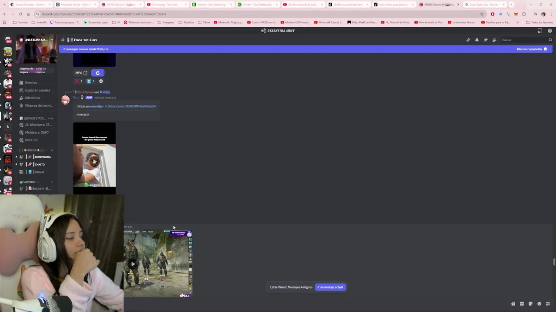Open Explorar canales in sidebar
Image resolution: width=556 pixels, height=312 pixels.
(37, 90)
